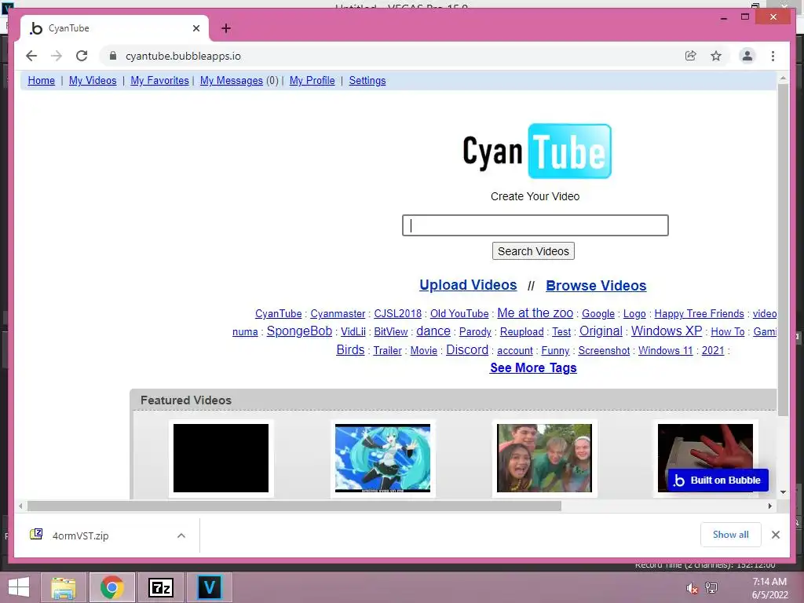Open the 2021 tag

click(x=713, y=350)
